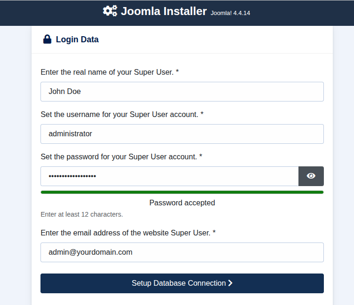
Task: Click the Setup Database Connection button
Action: coord(182,283)
